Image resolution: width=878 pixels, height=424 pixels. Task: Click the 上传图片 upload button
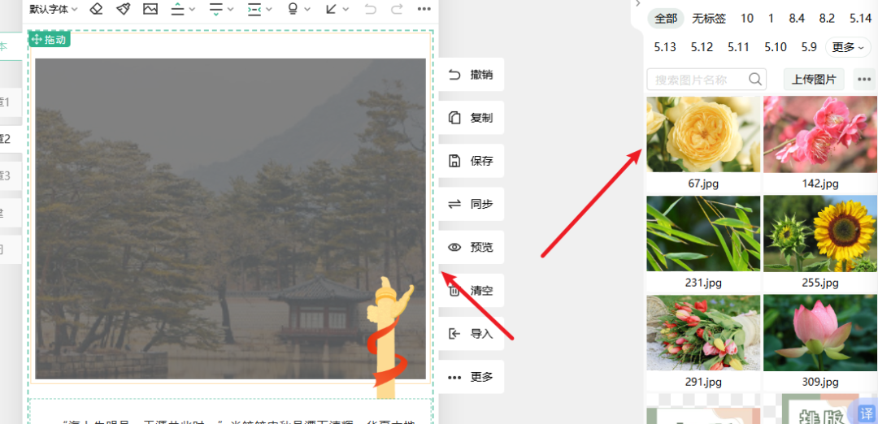coord(814,79)
